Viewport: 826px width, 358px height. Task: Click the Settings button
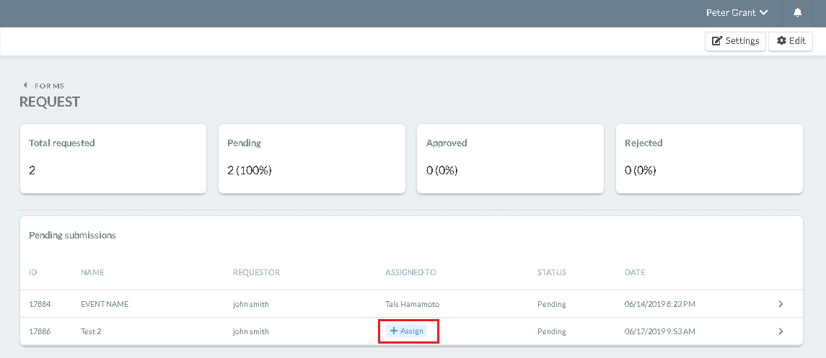pos(735,41)
